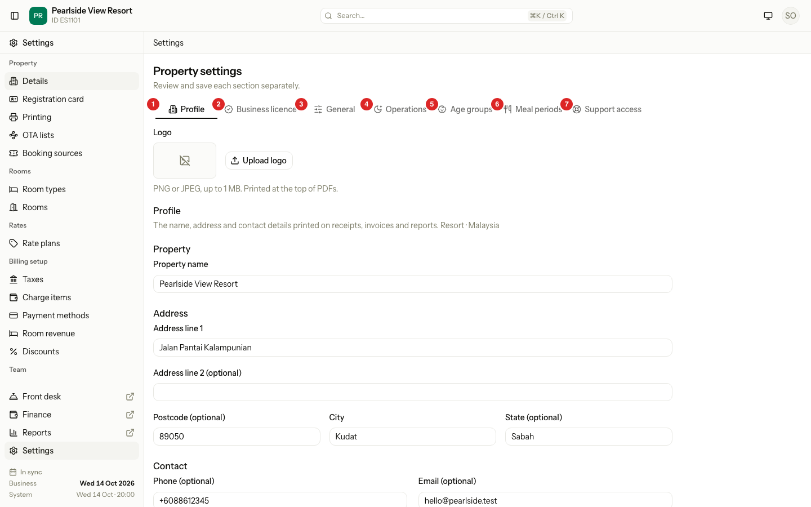This screenshot has width=811, height=507.
Task: Switch to the Business licence tab
Action: click(260, 109)
